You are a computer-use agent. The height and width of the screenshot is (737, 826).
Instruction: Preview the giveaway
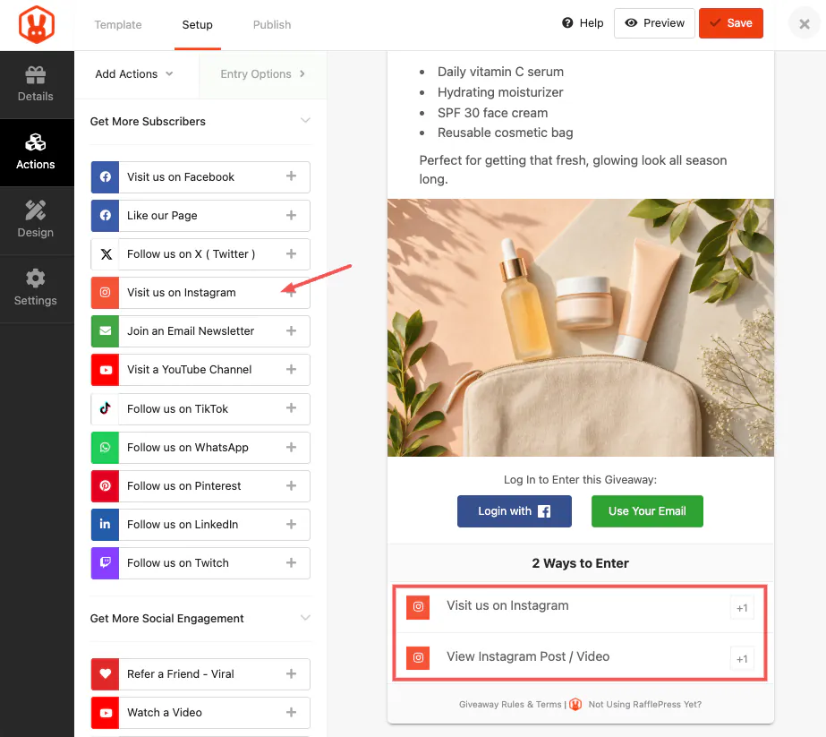tap(654, 23)
